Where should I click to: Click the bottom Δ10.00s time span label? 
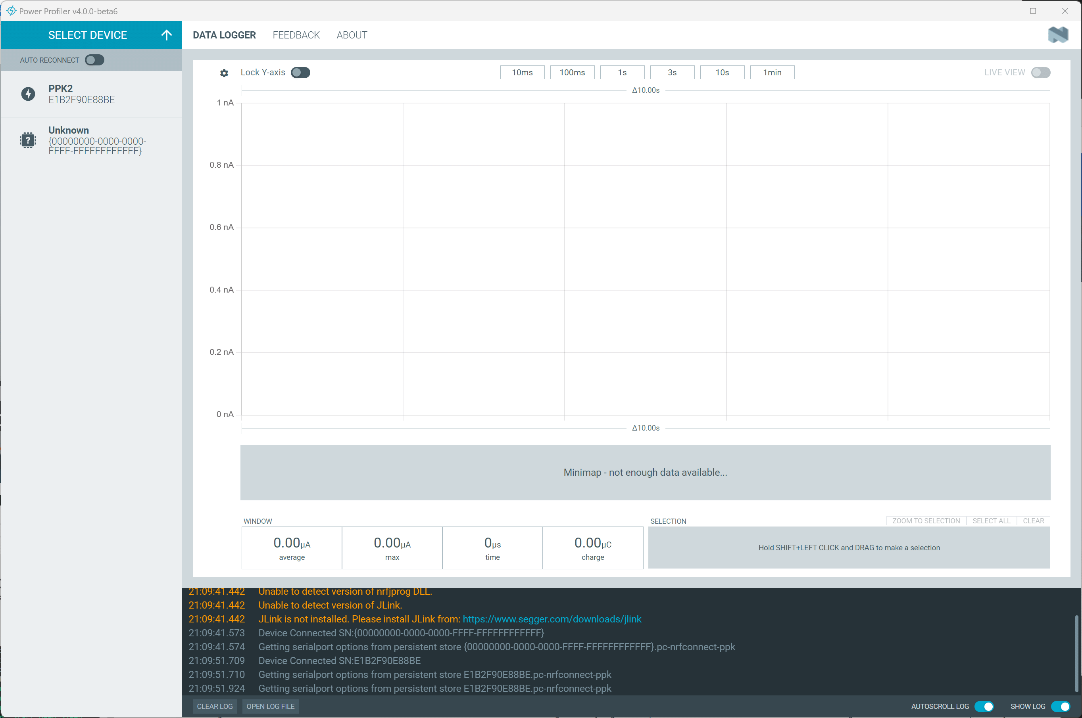click(645, 428)
